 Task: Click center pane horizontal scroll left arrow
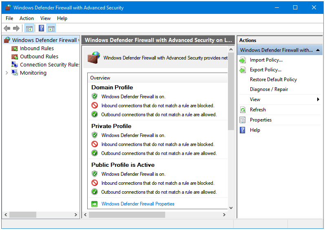pyautogui.click(x=85, y=215)
